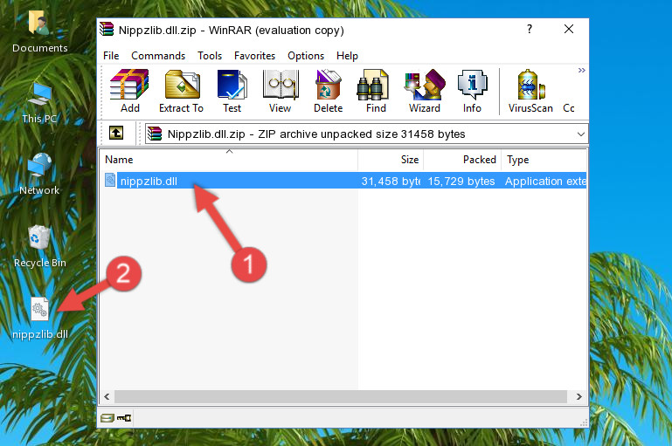Viewport: 672px width, 446px height.
Task: Run the Test archive tool
Action: [232, 91]
